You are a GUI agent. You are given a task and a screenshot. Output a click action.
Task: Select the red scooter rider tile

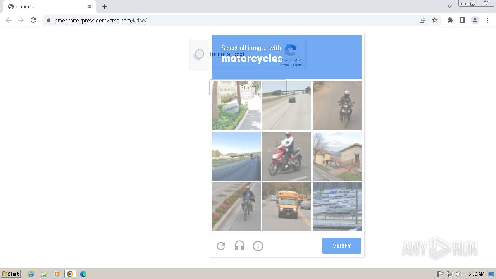[287, 156]
